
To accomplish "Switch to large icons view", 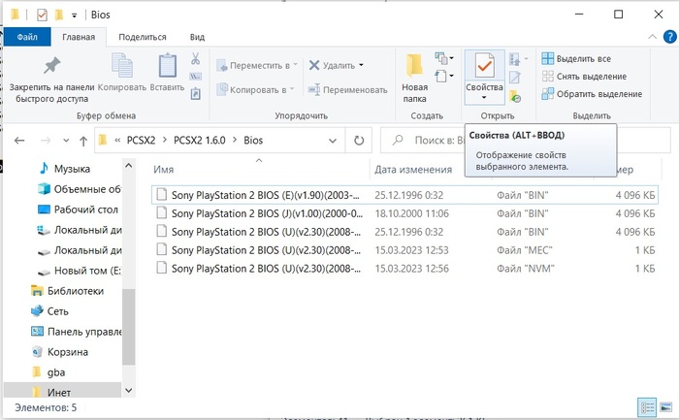I will click(665, 405).
